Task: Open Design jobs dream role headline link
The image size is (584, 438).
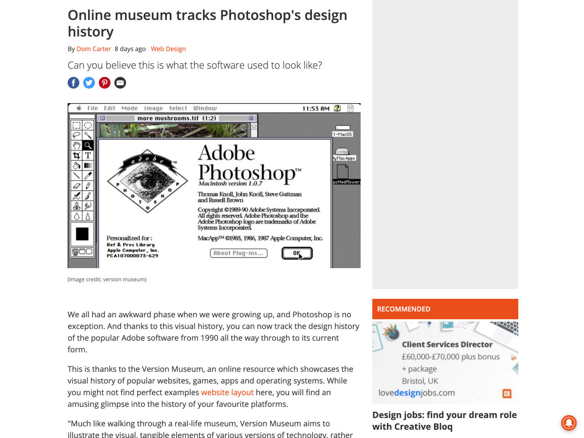Action: [x=444, y=420]
